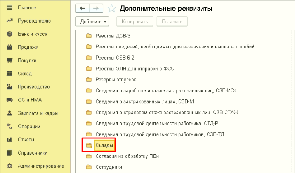The image size is (295, 173).
Task: Click folder icon of Реестры ЭЛН row
Action: click(89, 69)
